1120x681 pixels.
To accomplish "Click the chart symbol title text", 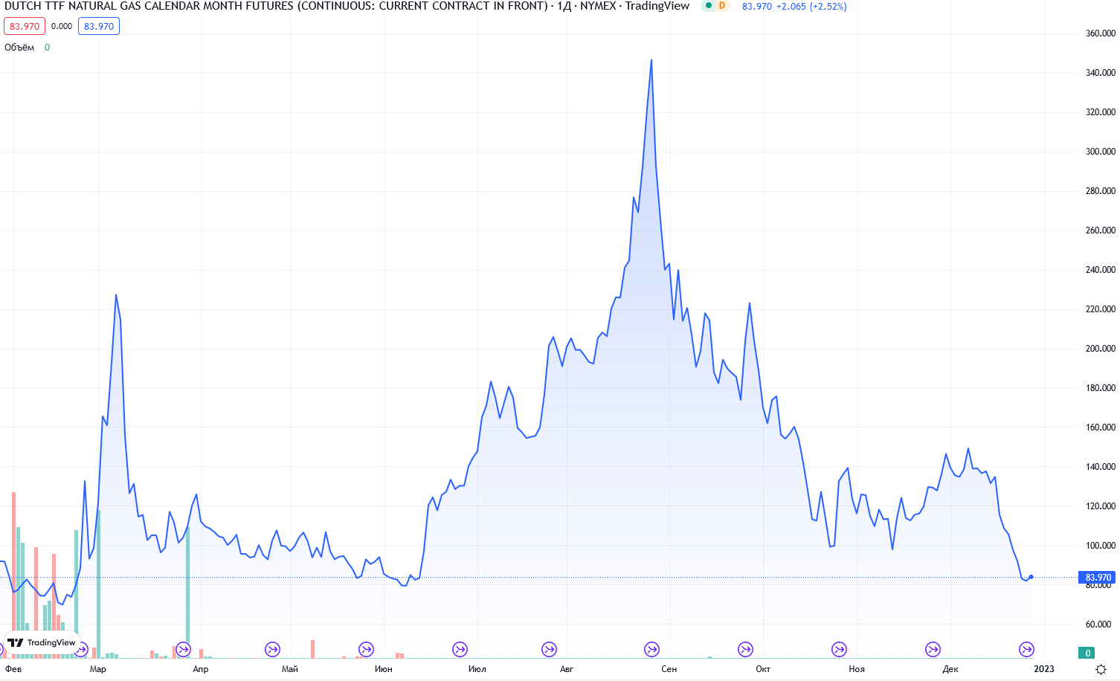I will coord(275,6).
